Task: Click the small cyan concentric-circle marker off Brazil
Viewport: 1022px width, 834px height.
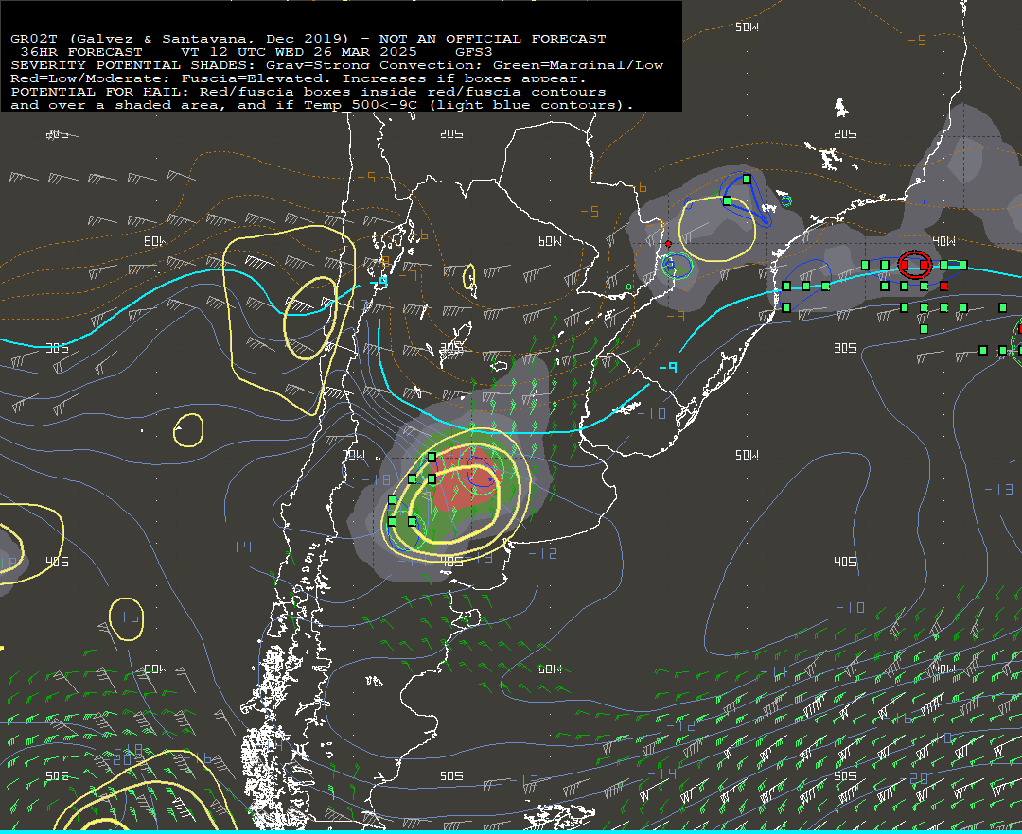Action: tap(786, 201)
